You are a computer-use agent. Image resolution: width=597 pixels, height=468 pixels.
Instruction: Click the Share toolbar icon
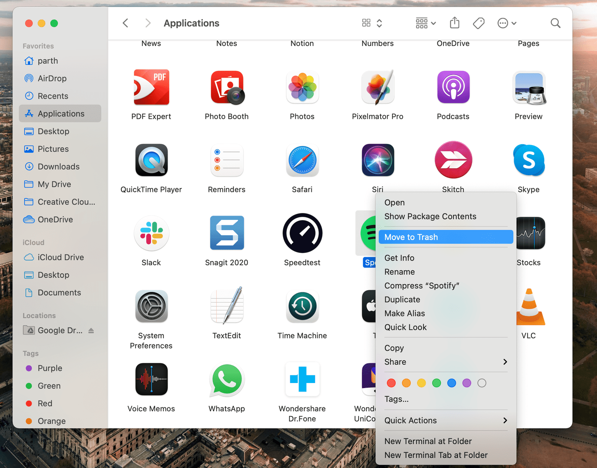coord(455,23)
